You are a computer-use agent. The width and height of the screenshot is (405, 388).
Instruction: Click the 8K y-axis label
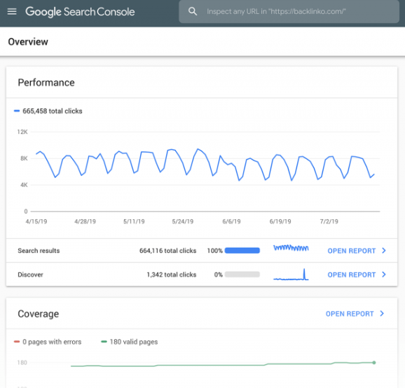point(24,158)
